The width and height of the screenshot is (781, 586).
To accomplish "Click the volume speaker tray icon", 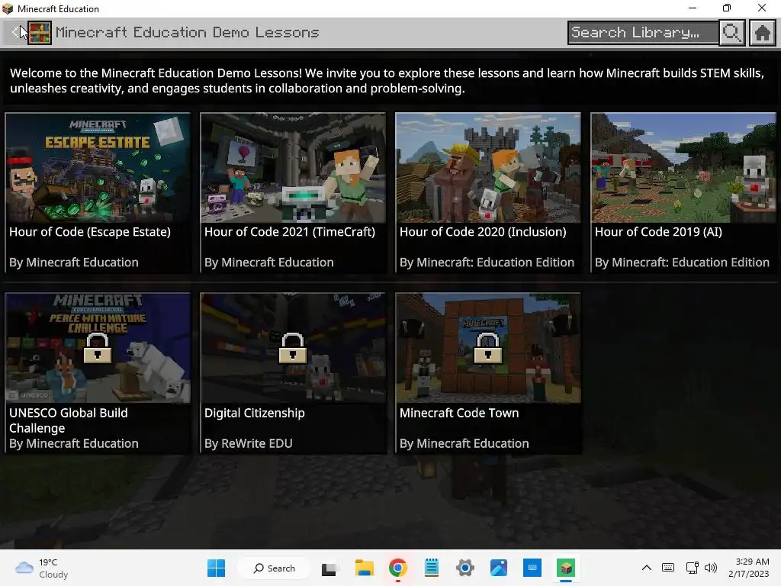I will 711,568.
